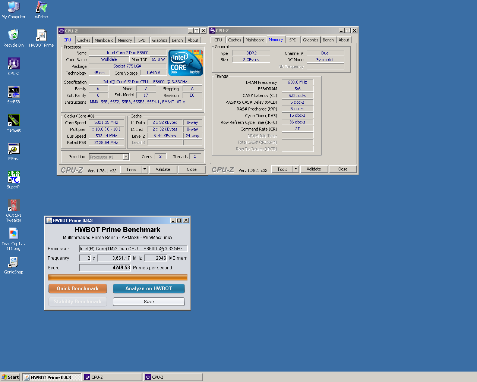477x382 pixels.
Task: Click the Bus Speed value 532.14 MHz
Action: pos(106,136)
